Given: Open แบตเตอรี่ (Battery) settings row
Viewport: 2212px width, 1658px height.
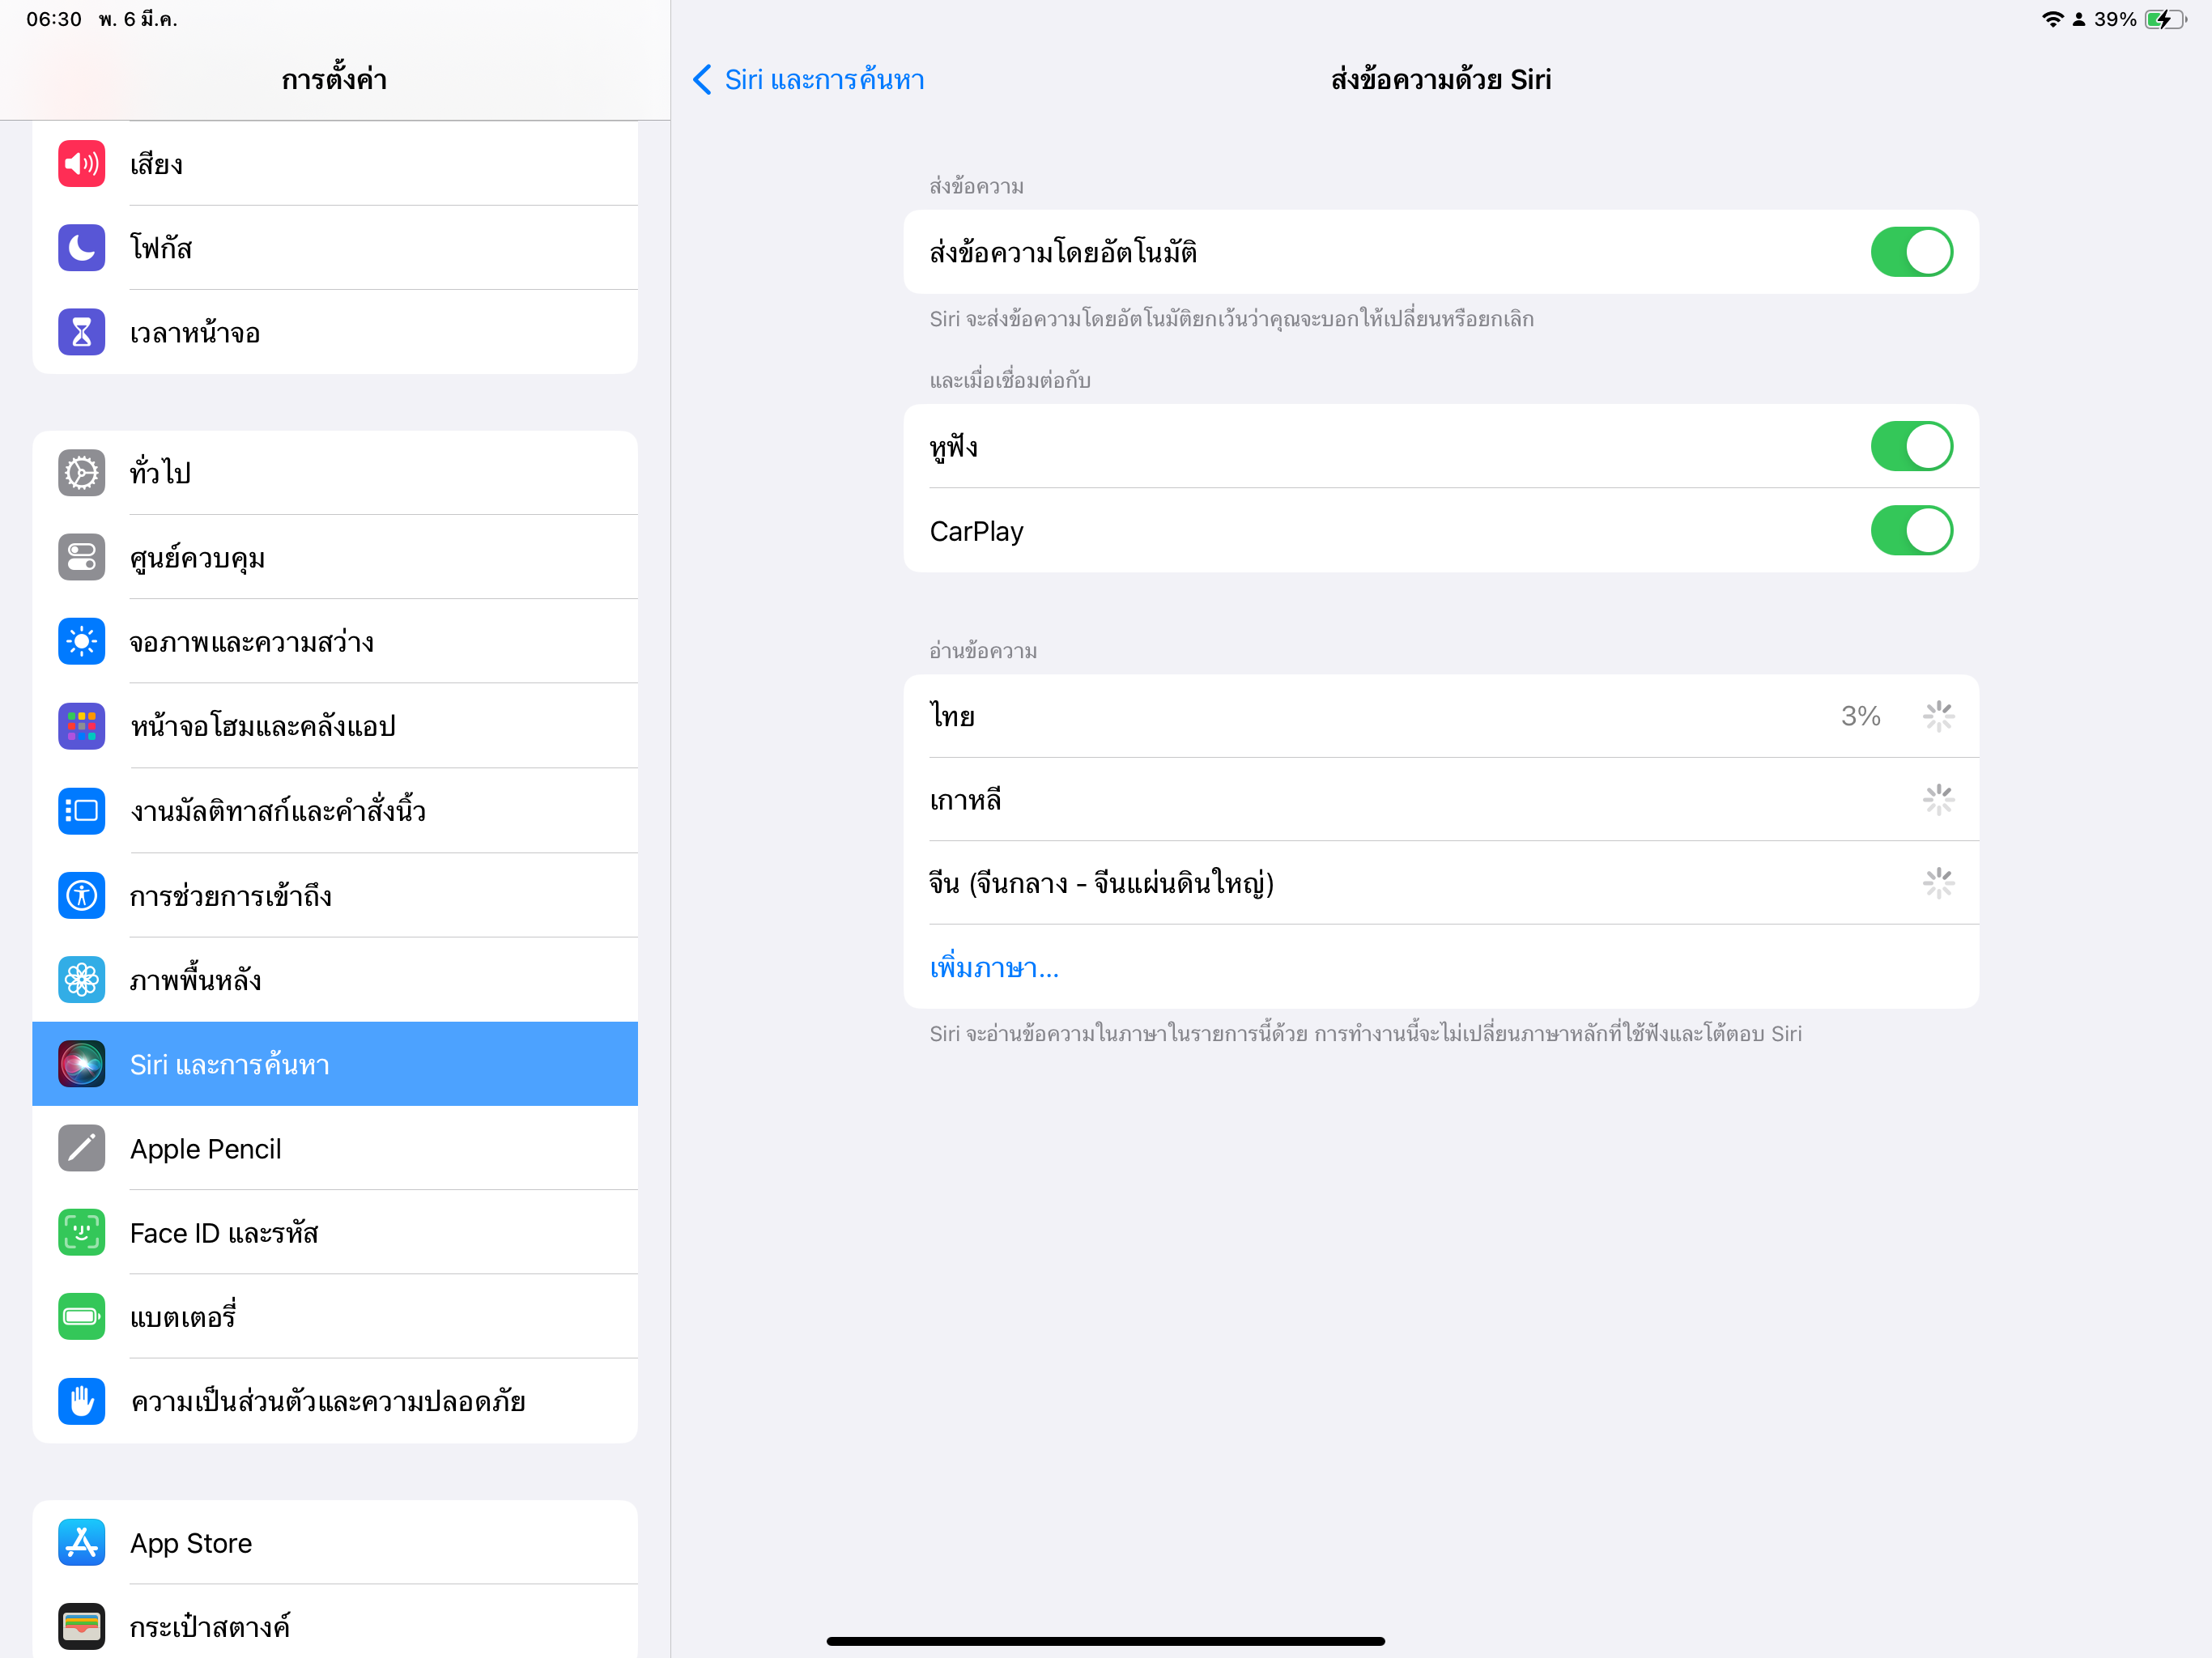Looking at the screenshot, I should tap(335, 1316).
